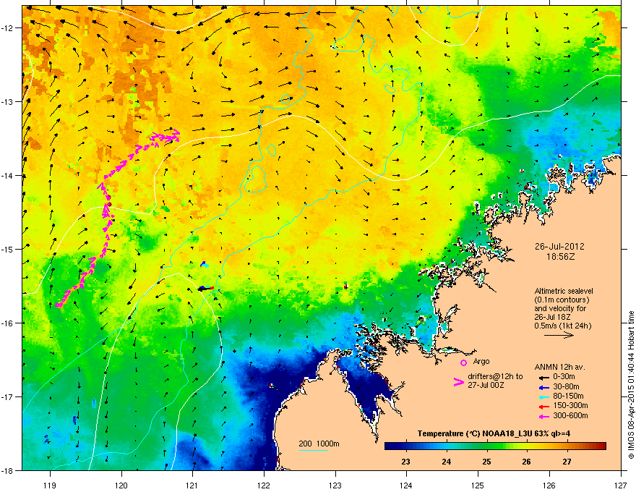Click the small marker near 123.1E, 15.5S
The width and height of the screenshot is (636, 492).
click(346, 287)
